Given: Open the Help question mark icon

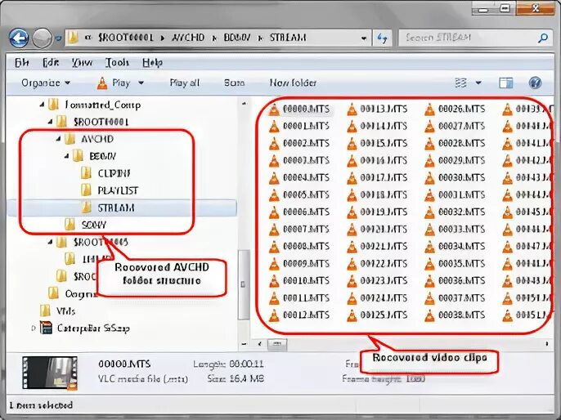Looking at the screenshot, I should tap(535, 83).
